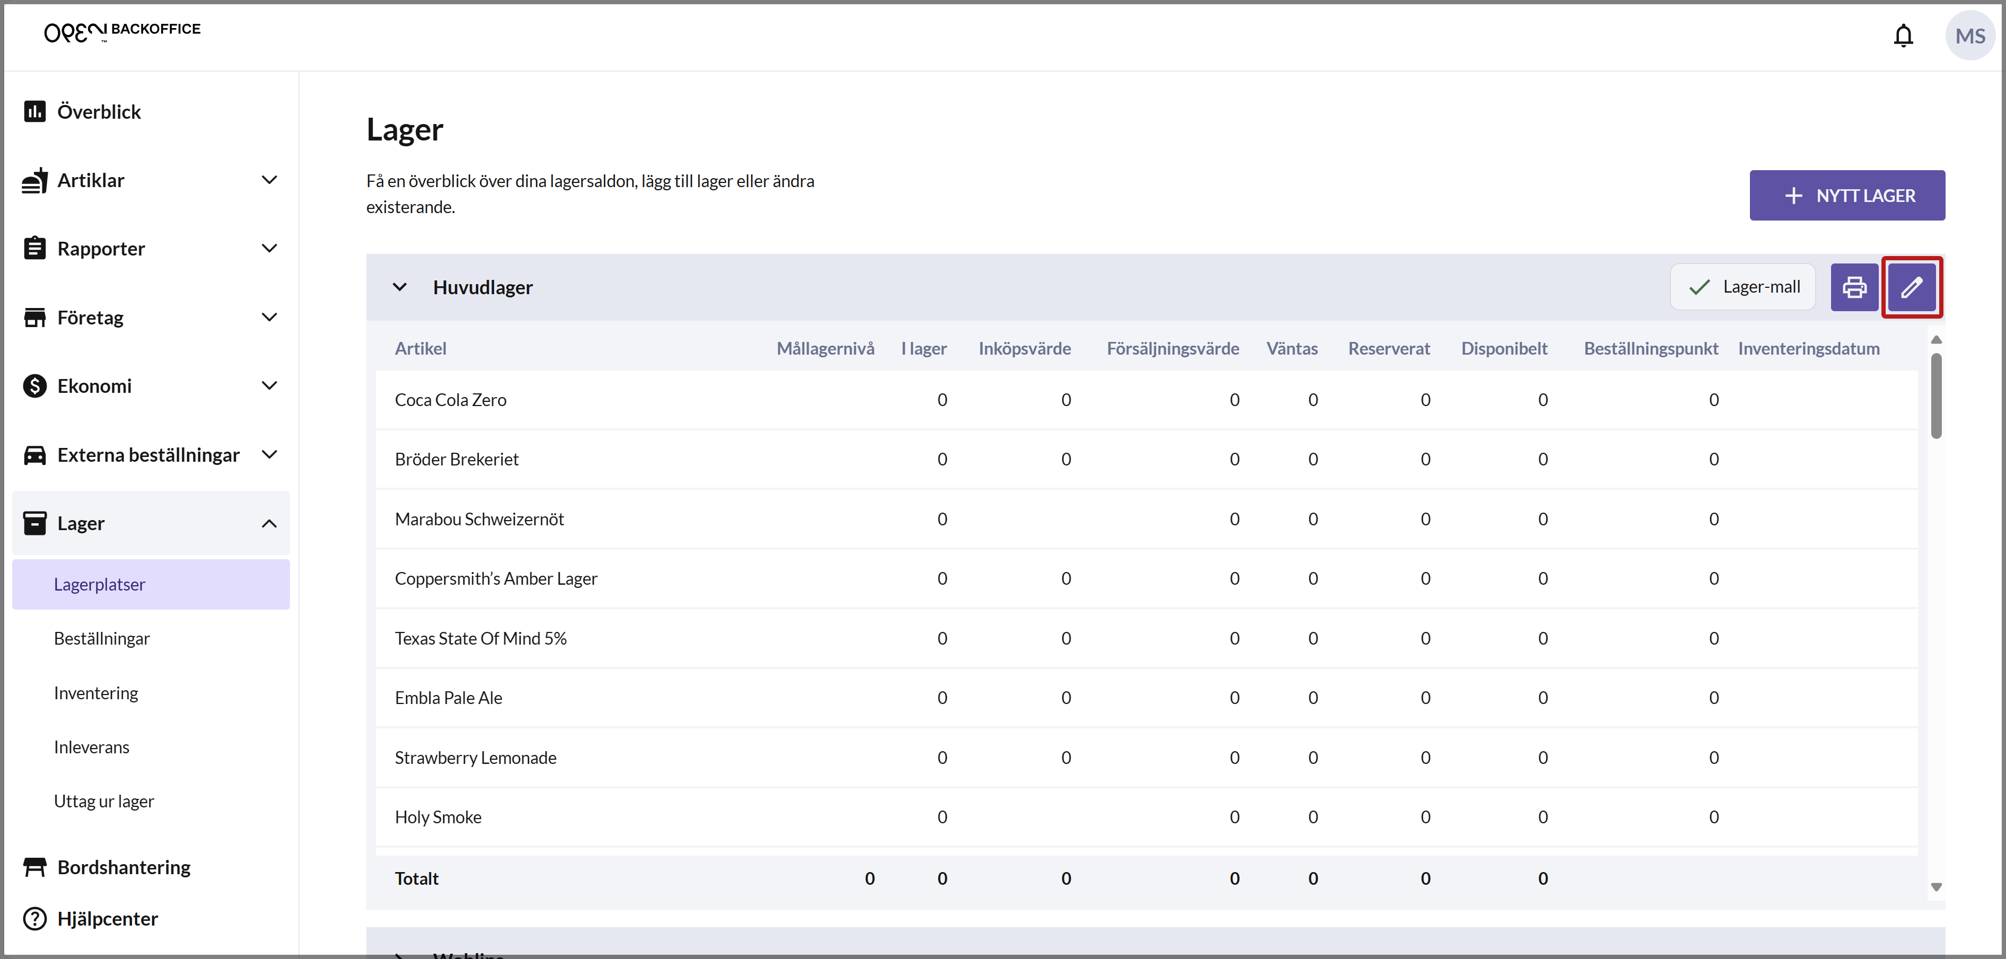Print the Huvudlager stock list
2006x959 pixels.
1854,287
